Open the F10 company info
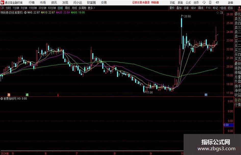The image size is (241, 155). (208, 8)
